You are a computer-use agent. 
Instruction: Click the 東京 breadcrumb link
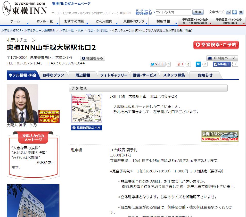(x=80, y=30)
